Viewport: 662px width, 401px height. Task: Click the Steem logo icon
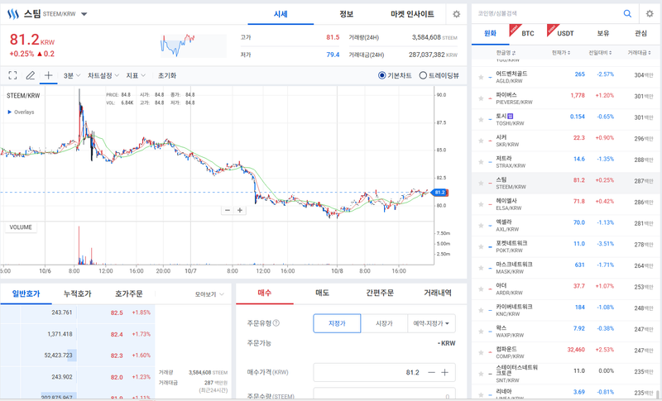click(13, 14)
